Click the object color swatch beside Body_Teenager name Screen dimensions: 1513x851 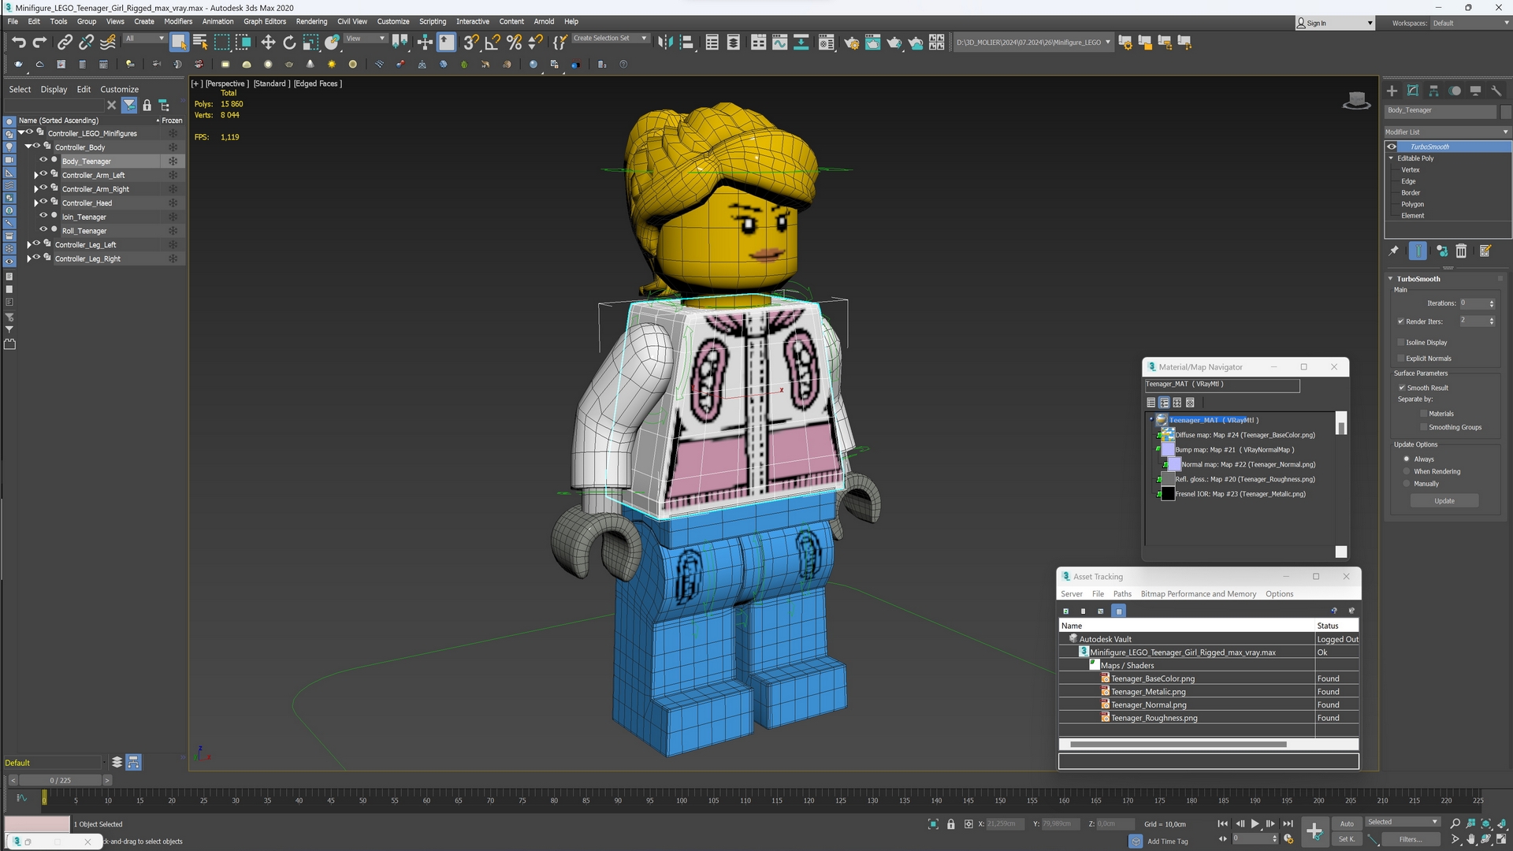[1506, 111]
